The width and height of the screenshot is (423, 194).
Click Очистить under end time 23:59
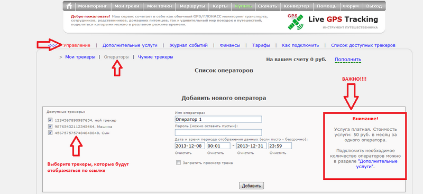pos(278,153)
